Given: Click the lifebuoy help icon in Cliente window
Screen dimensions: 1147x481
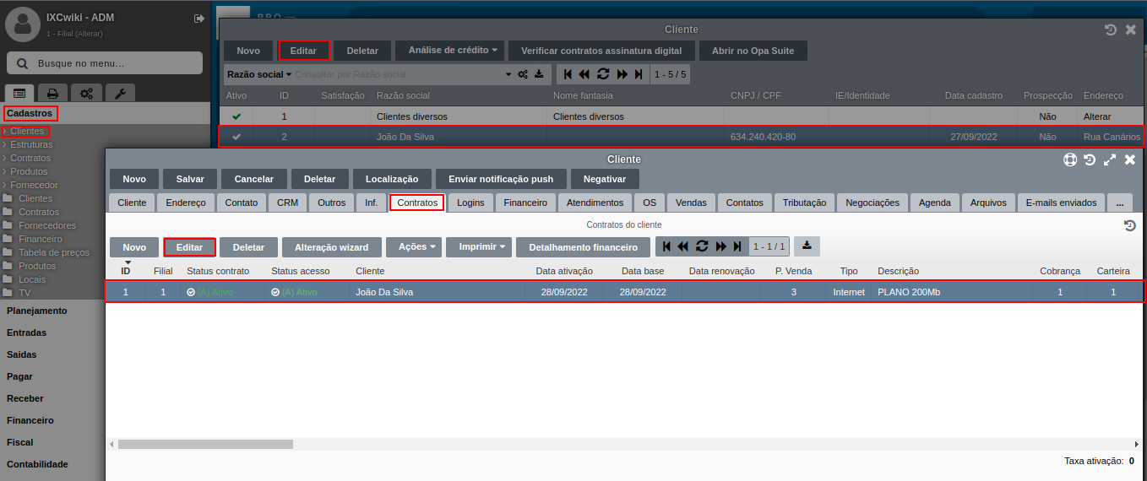Looking at the screenshot, I should coord(1070,159).
